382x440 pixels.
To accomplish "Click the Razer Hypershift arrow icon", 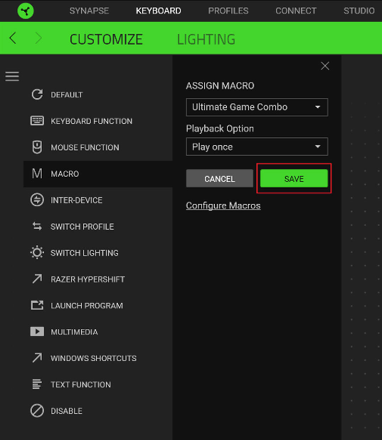I will tap(37, 279).
